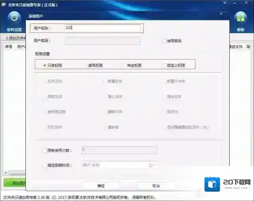Select the 读写权限 radio option
This screenshot has height=201, width=254.
tap(86, 66)
